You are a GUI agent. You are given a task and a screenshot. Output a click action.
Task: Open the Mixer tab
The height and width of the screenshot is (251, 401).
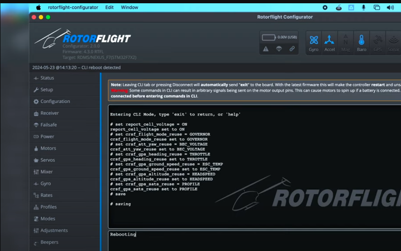pos(65,172)
